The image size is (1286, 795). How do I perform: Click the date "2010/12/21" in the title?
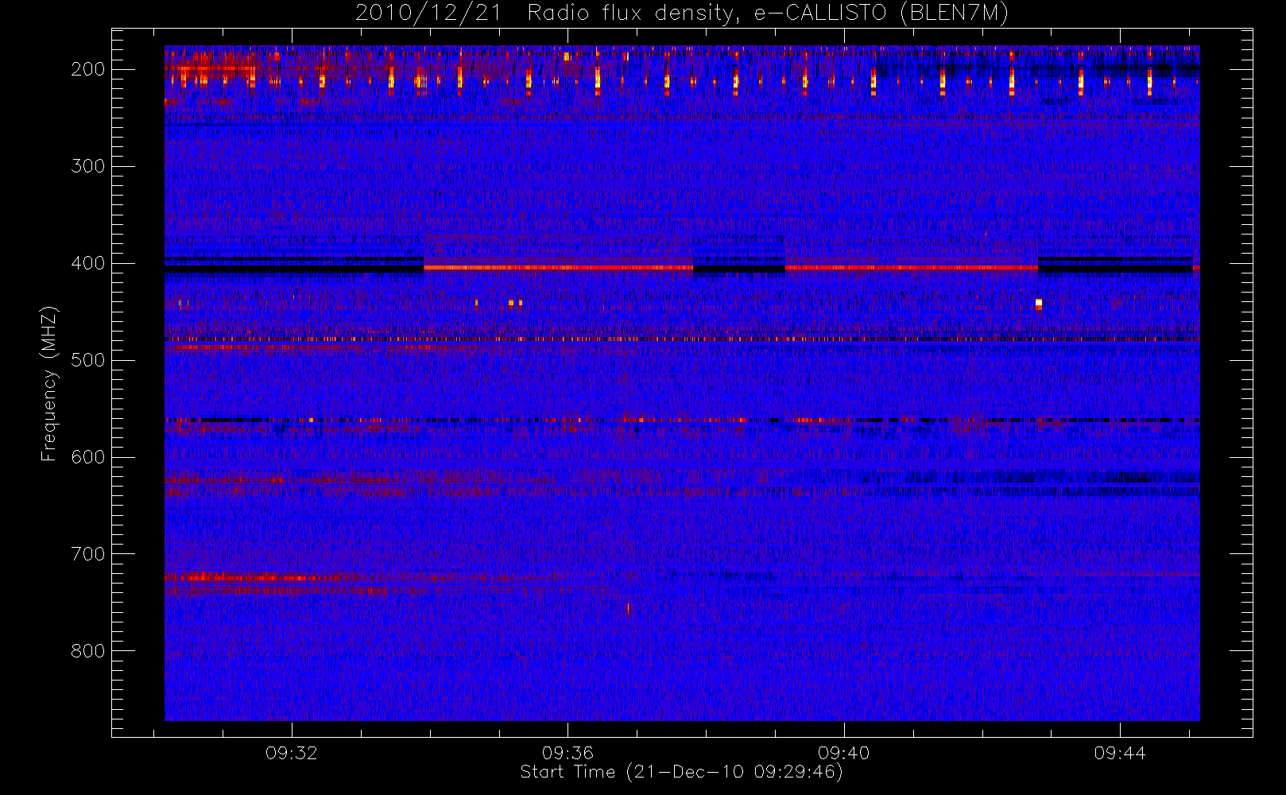[428, 14]
